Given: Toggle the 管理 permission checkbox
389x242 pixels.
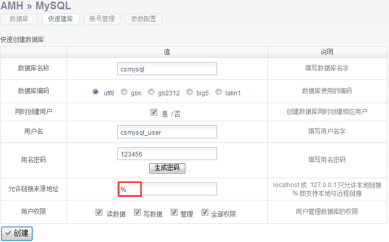Looking at the screenshot, I should coord(174,212).
